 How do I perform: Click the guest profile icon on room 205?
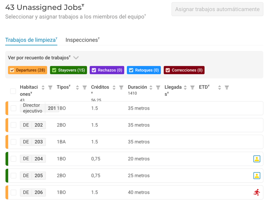256,176
